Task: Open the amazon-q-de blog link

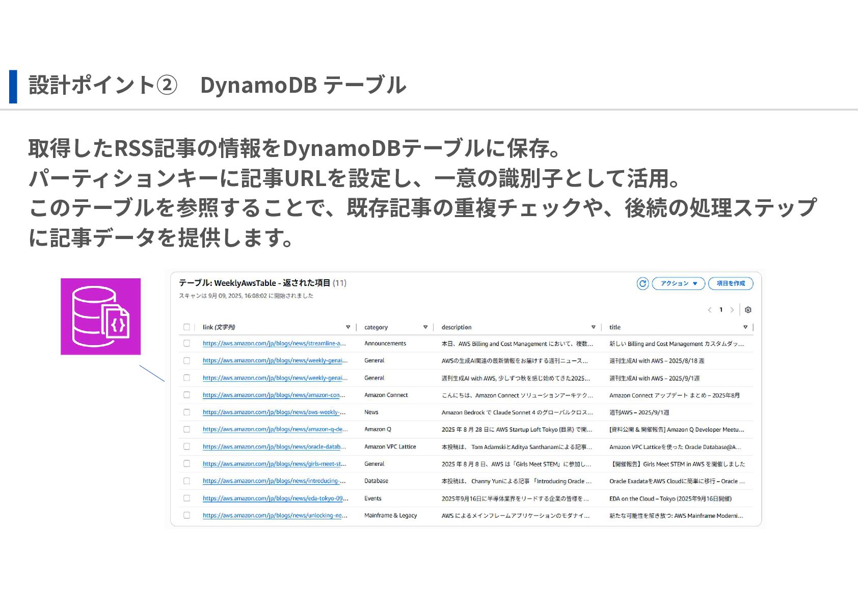Action: (x=275, y=429)
